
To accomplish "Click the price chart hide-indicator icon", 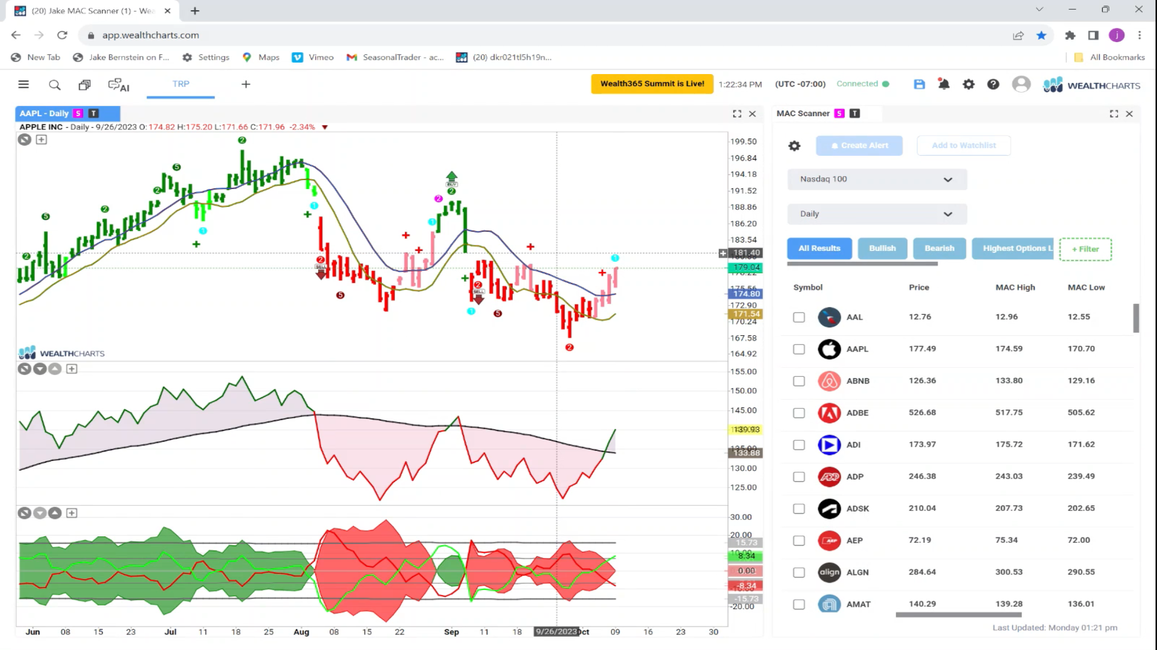I will tap(24, 140).
